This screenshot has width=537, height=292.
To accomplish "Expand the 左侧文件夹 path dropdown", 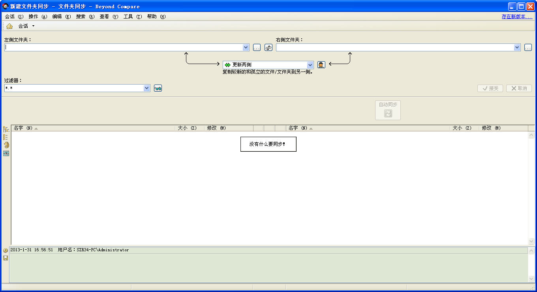I will pos(246,47).
